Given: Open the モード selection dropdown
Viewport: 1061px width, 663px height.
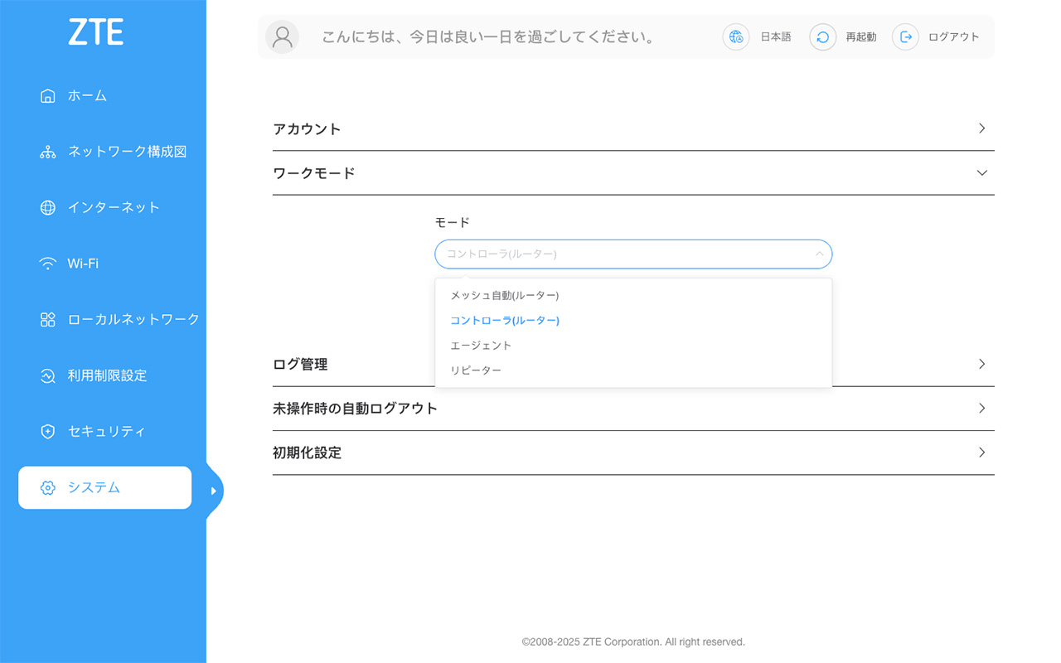Looking at the screenshot, I should point(633,254).
